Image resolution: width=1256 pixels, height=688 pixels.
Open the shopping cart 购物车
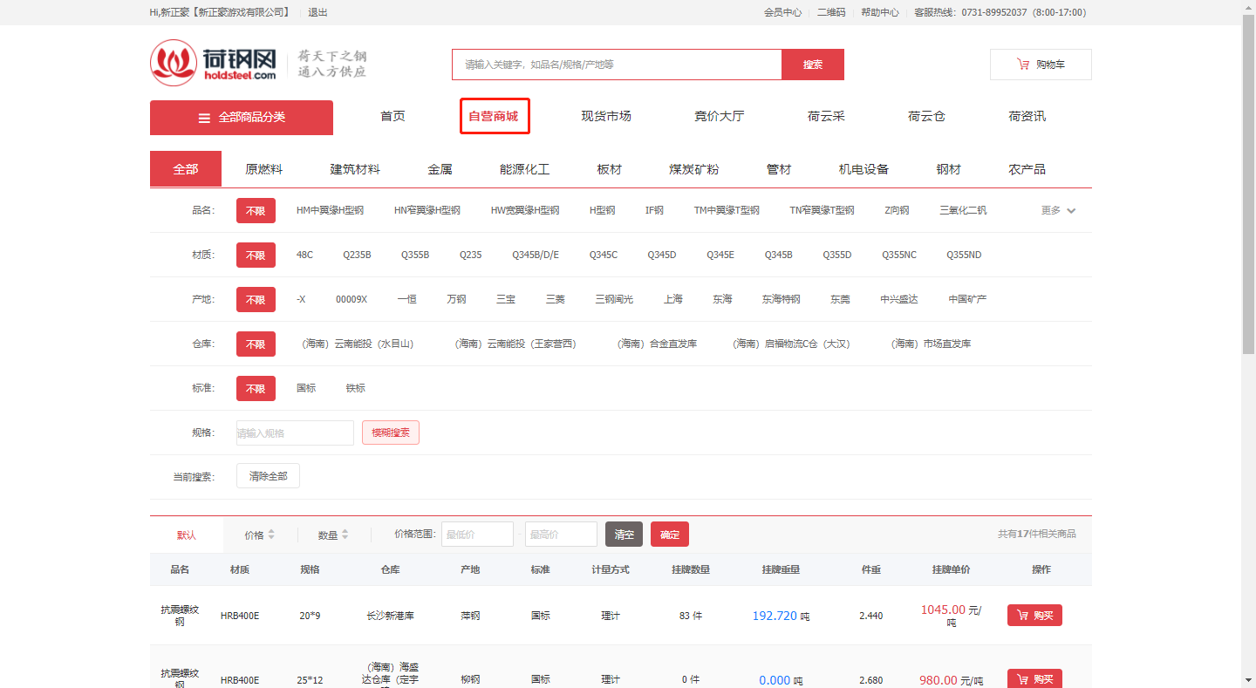click(x=1041, y=65)
